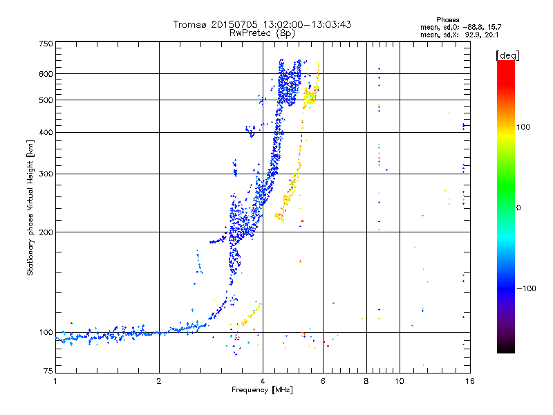Click the y-axis tick label '600'

(46, 74)
